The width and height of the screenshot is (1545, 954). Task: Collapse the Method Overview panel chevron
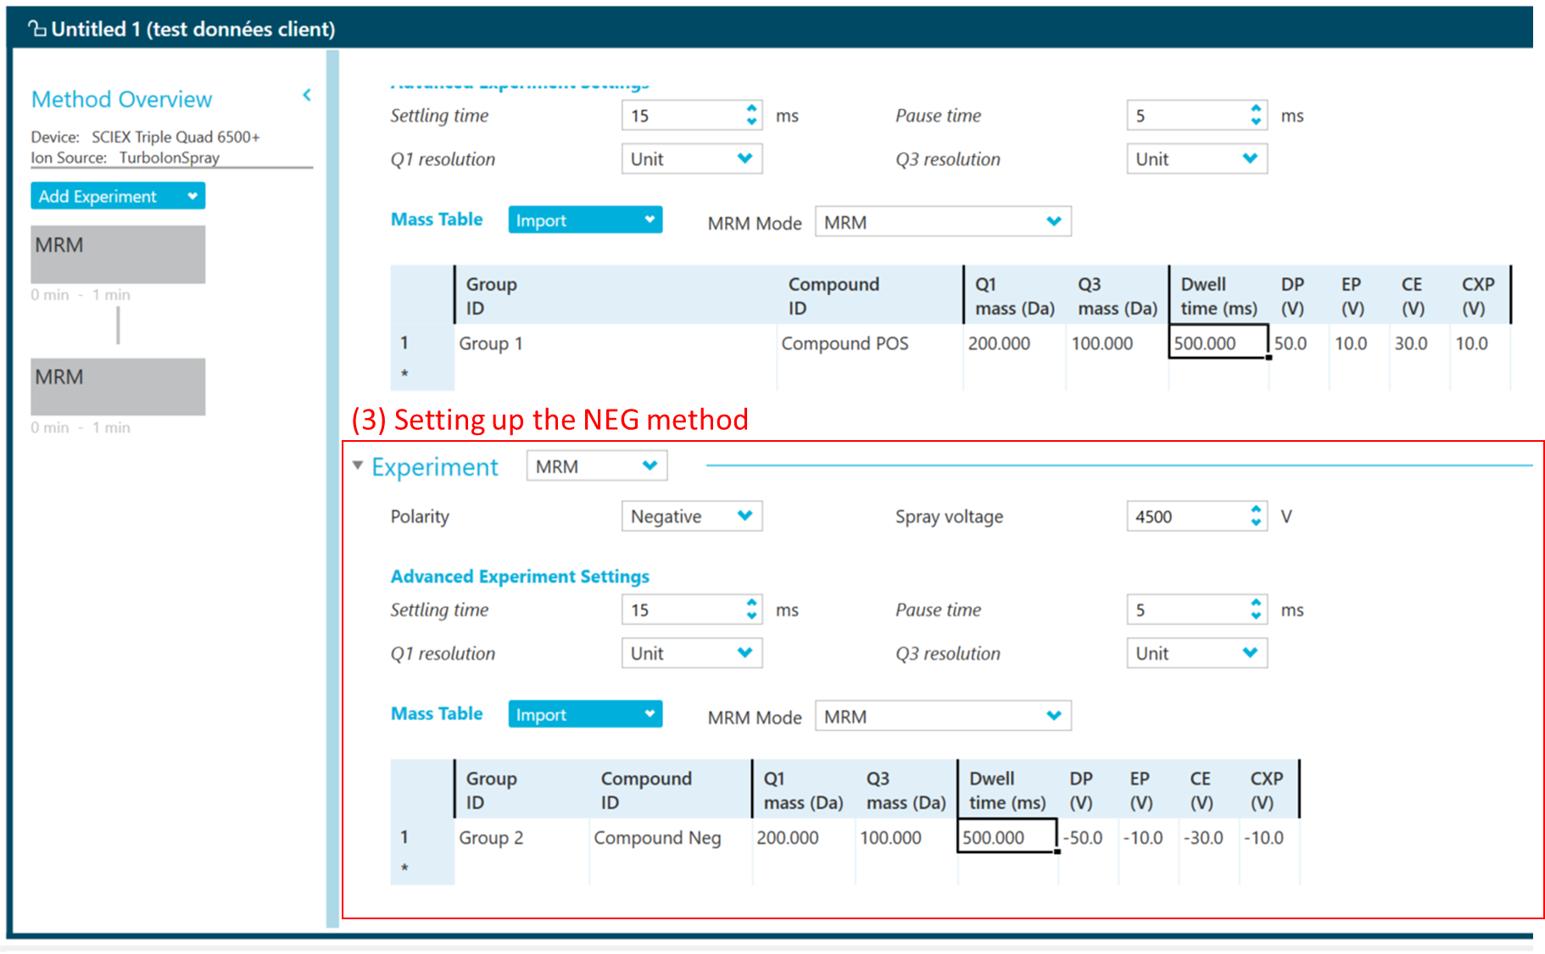click(x=307, y=96)
